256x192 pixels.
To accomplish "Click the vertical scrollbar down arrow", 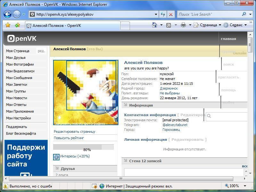I will [x=250, y=173].
